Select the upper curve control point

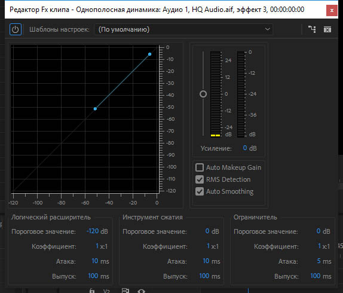click(149, 54)
